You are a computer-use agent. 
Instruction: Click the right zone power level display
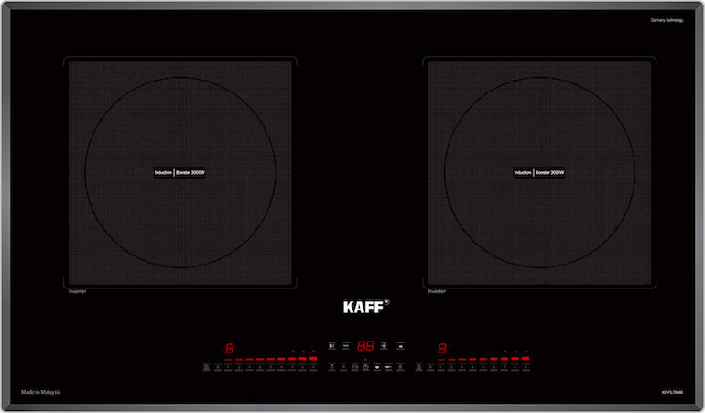point(442,349)
